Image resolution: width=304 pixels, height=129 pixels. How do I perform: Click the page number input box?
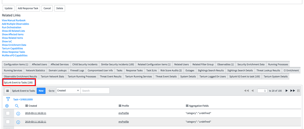[262, 91]
